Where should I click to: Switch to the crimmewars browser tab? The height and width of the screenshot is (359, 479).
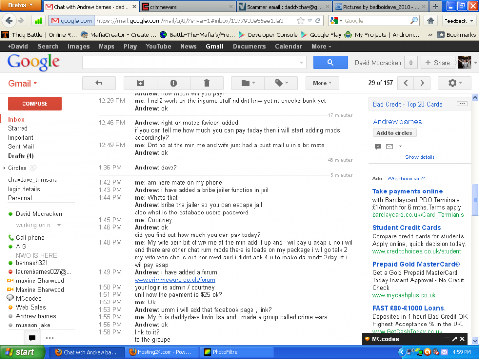pyautogui.click(x=188, y=7)
